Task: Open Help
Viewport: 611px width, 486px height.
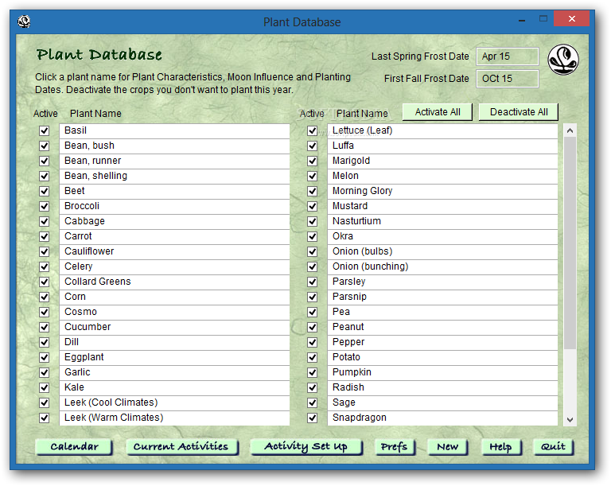Action: (501, 447)
